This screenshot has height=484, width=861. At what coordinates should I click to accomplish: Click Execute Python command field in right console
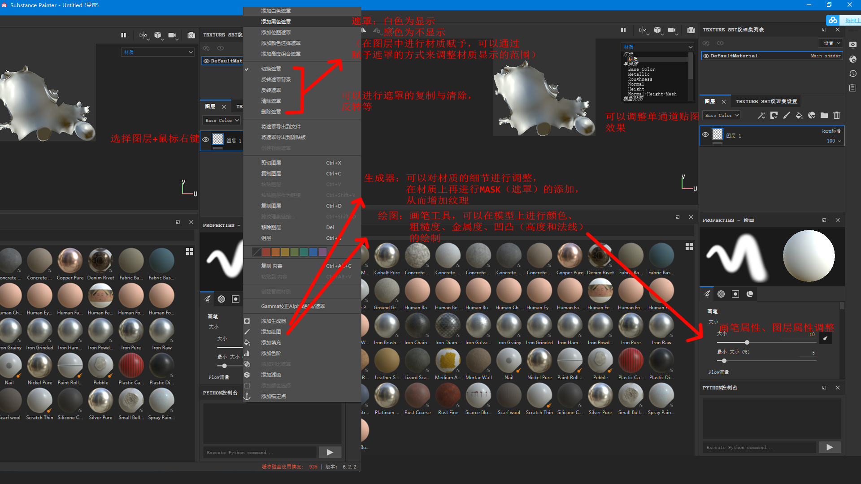(760, 447)
